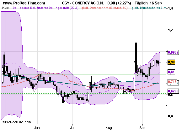This screenshot has width=182, height=134.
Task: Click the CGY - CONERGY AG O.N. title
Action: [83, 3]
